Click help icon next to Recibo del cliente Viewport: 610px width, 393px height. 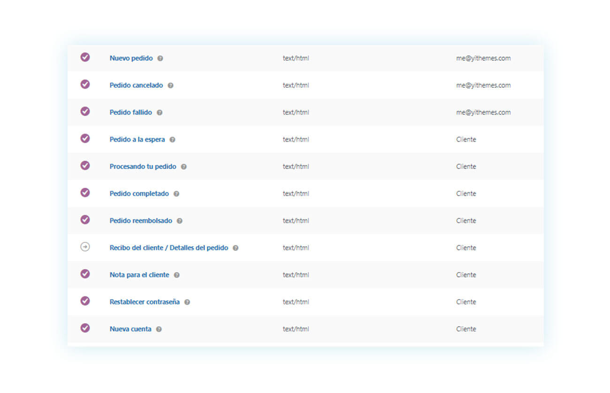[236, 248]
